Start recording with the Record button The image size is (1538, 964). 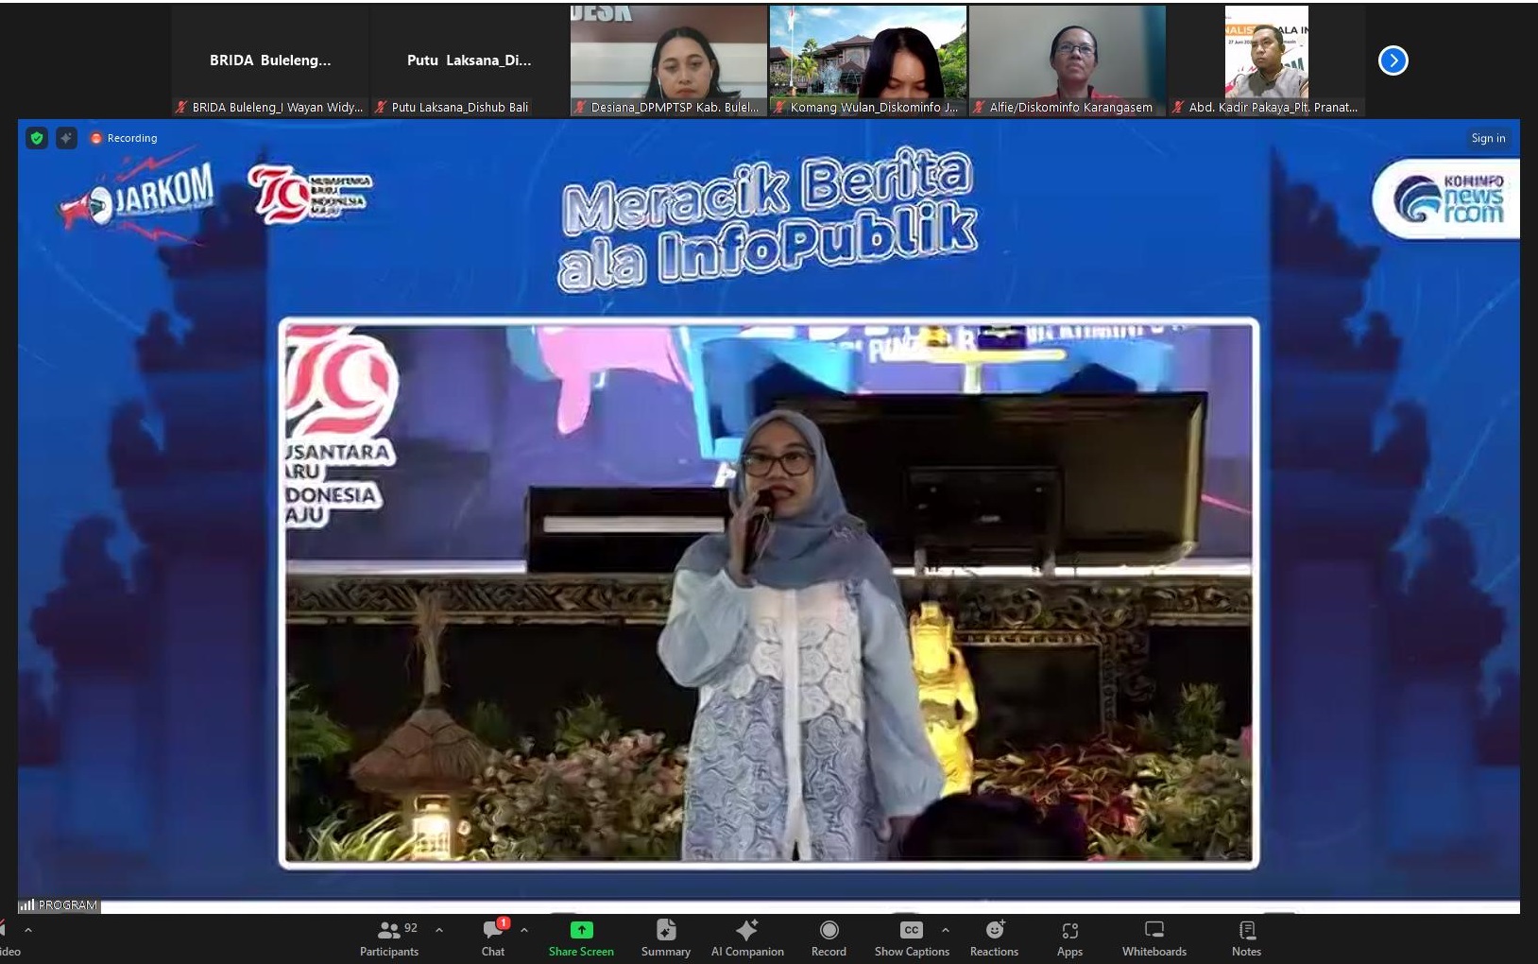tap(829, 938)
